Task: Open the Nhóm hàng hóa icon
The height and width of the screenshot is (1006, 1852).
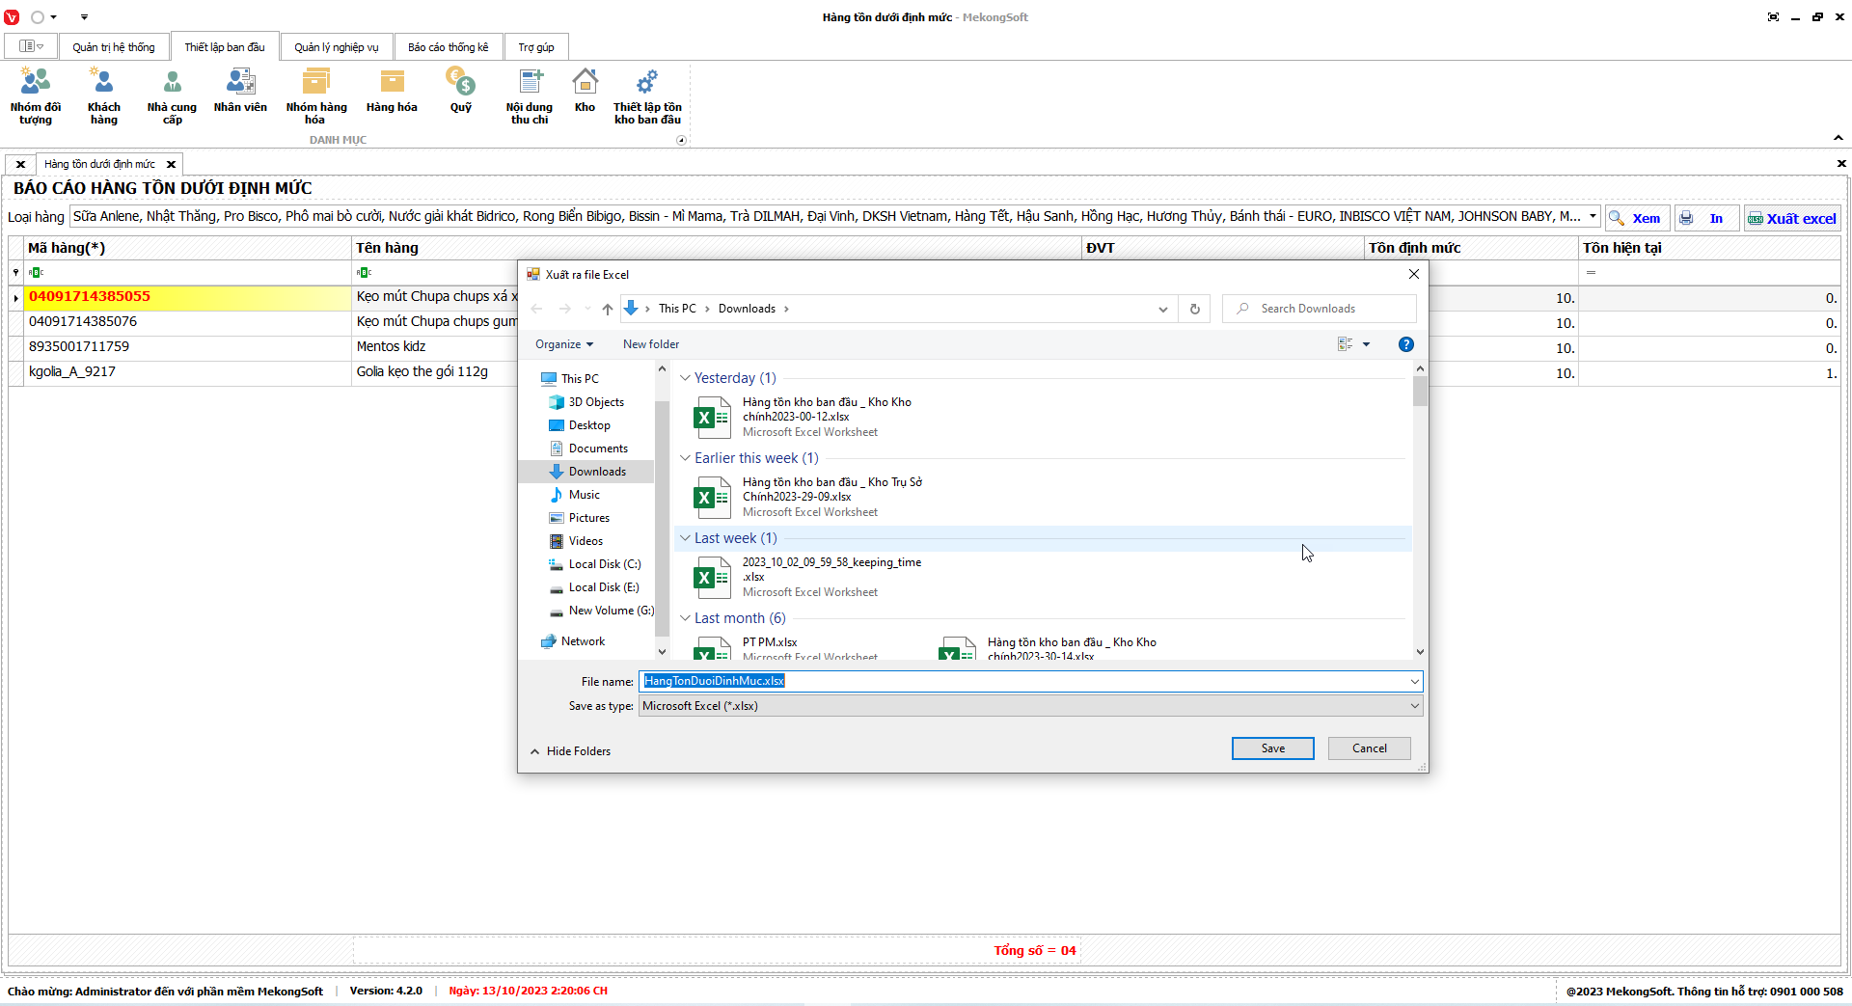Action: pos(315,95)
